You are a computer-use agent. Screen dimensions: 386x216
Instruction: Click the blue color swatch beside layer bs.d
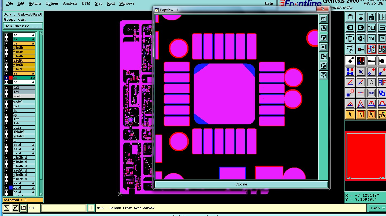pos(11,188)
